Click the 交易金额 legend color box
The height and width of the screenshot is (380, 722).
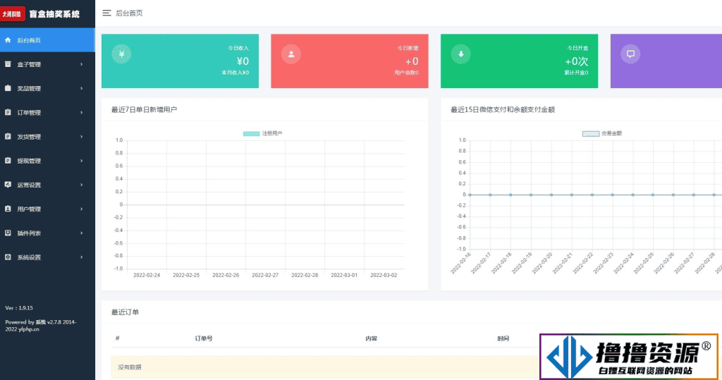(591, 133)
